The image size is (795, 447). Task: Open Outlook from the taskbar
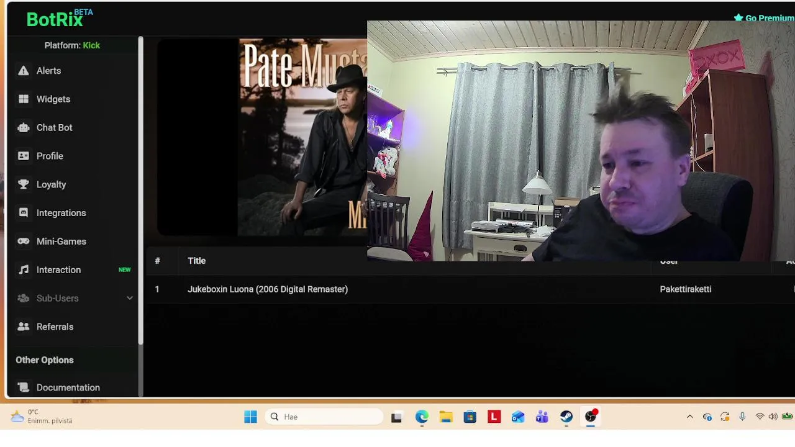[x=518, y=417]
